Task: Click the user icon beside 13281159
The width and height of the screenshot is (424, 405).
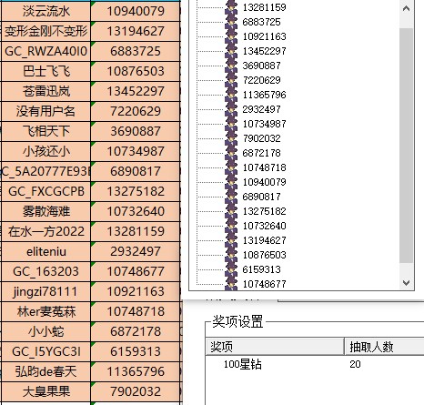Action: pyautogui.click(x=231, y=7)
